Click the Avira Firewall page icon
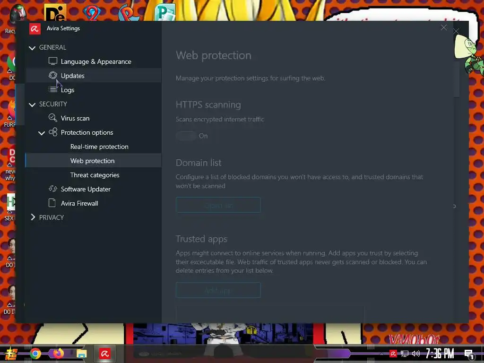The height and width of the screenshot is (363, 484). 52,203
